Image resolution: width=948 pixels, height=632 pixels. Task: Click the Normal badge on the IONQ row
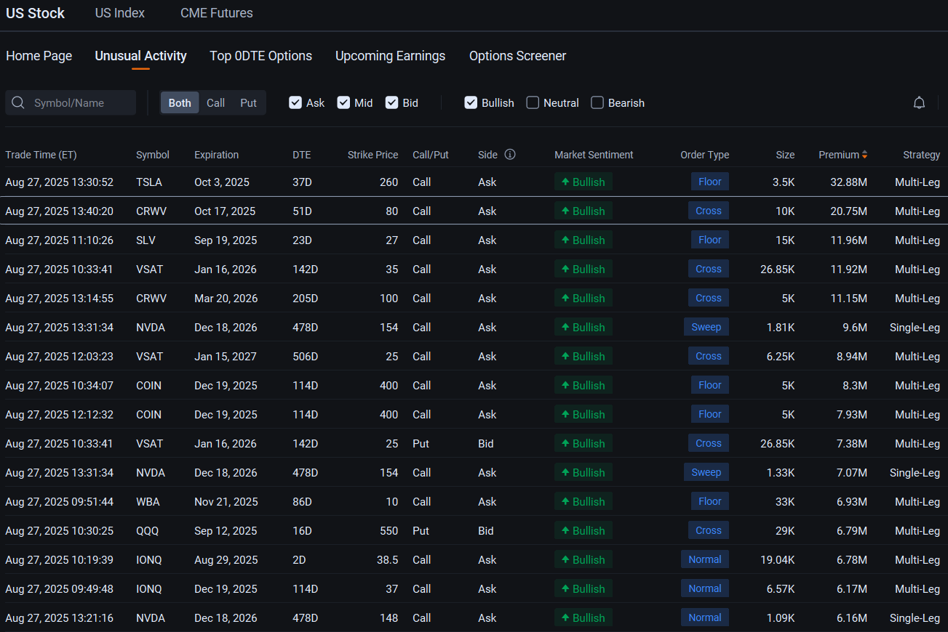pos(704,559)
